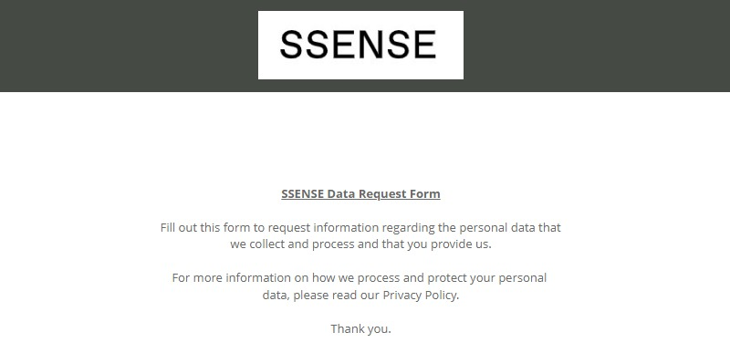
Task: Click the word 'Request' in the underlined title
Action: tap(382, 194)
